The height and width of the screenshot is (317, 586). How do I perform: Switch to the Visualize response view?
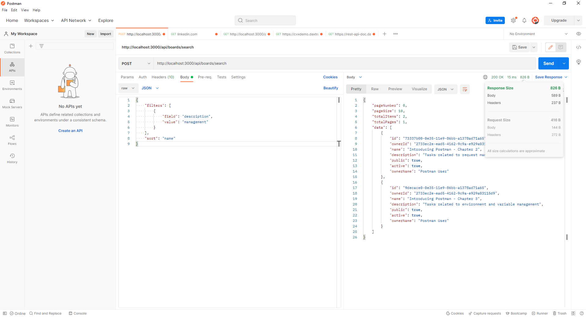click(419, 89)
